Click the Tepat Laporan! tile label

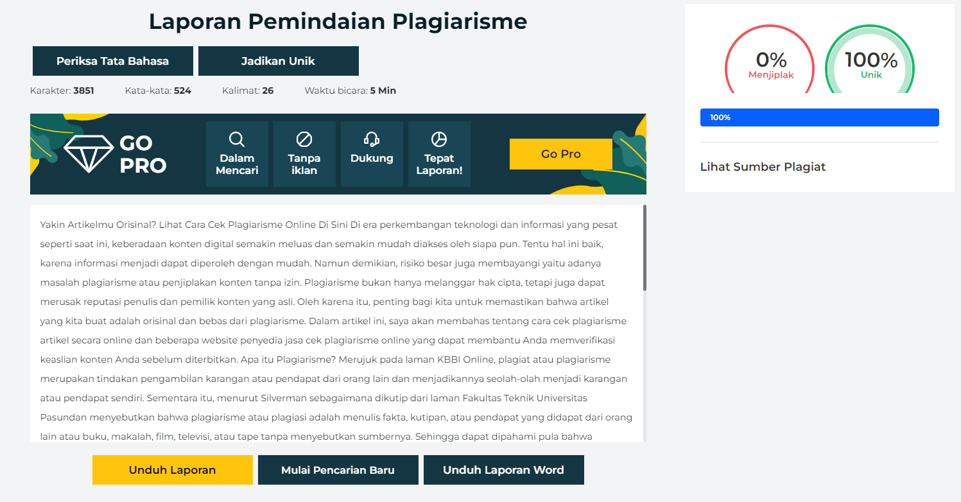439,164
